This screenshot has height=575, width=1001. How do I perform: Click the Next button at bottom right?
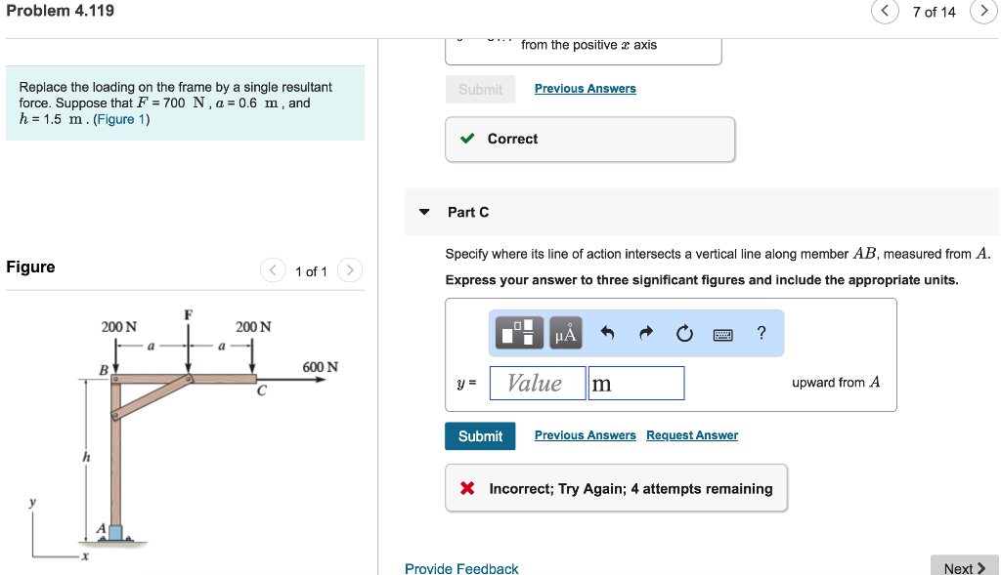click(964, 568)
